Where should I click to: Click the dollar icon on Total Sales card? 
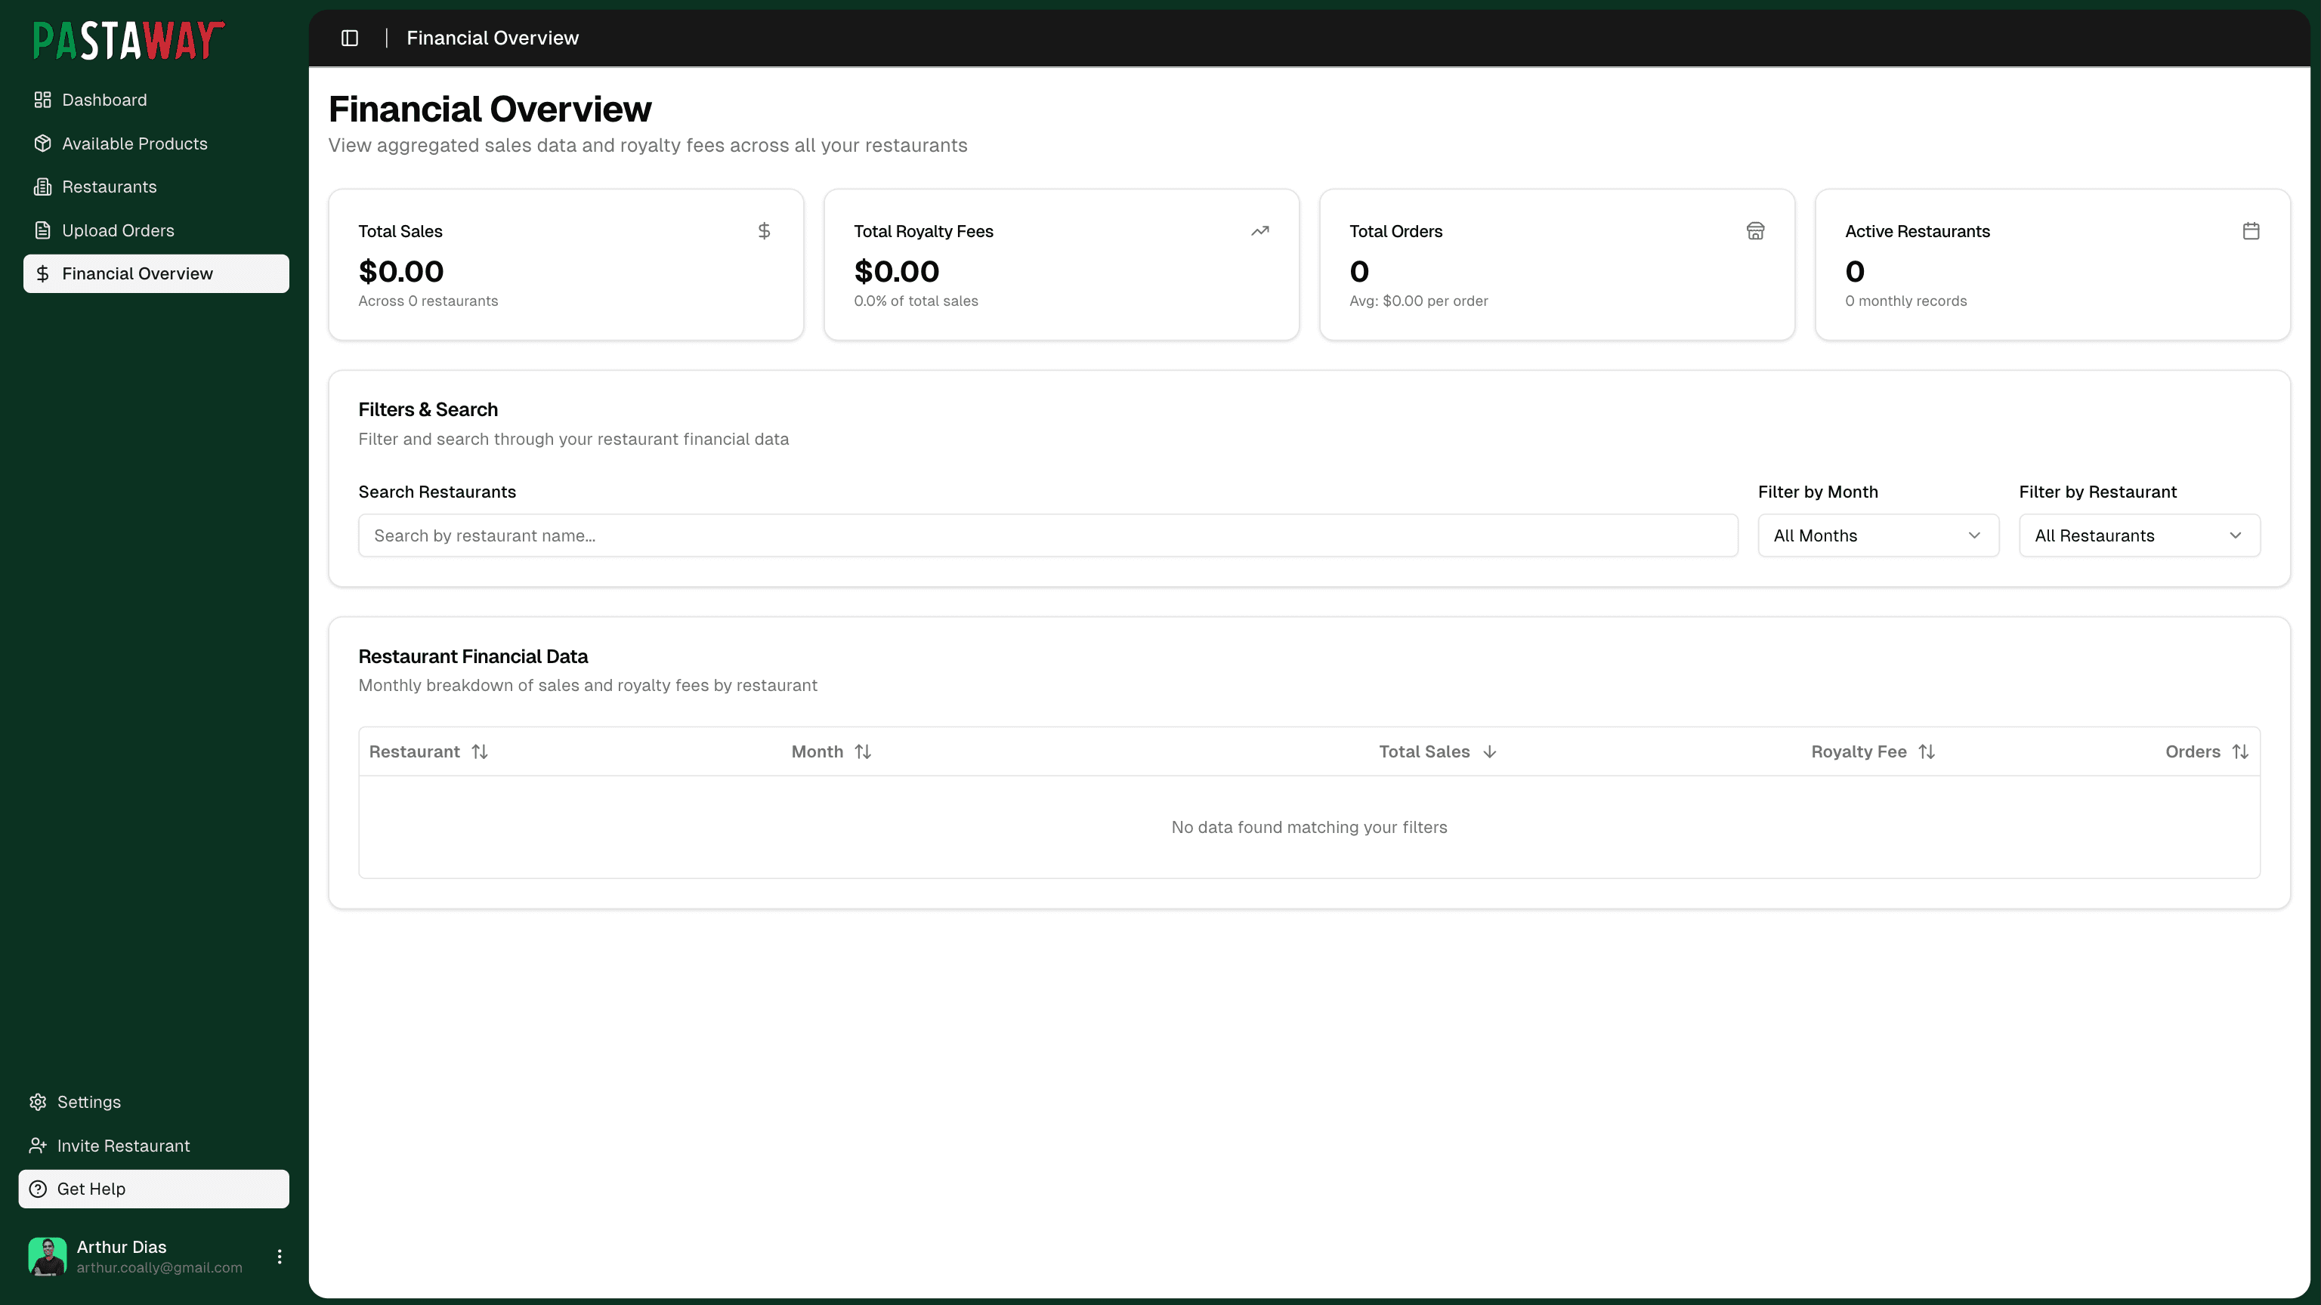tap(764, 230)
